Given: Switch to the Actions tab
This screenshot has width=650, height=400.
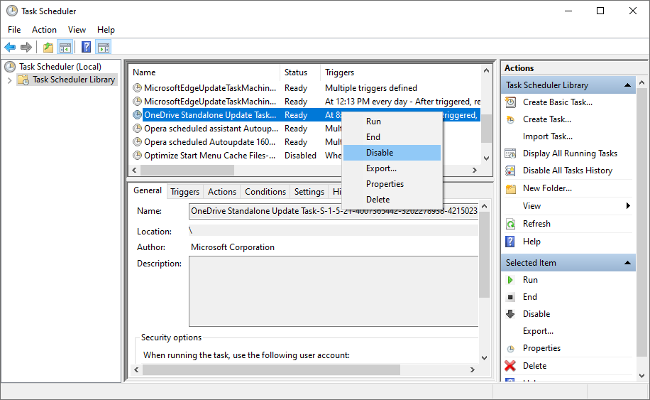Looking at the screenshot, I should tap(222, 192).
